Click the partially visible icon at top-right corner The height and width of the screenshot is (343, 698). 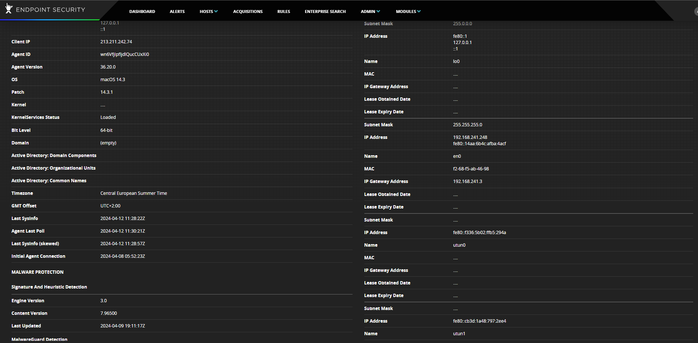click(696, 11)
